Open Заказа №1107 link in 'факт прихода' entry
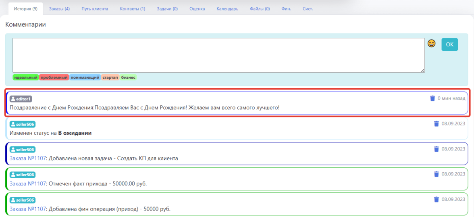This screenshot has width=474, height=217. click(x=28, y=184)
